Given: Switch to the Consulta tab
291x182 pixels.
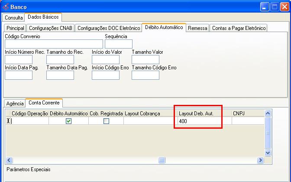Looking at the screenshot, I should [x=14, y=18].
